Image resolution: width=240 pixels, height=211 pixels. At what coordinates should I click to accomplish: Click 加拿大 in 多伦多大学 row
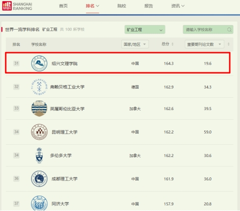tap(135, 155)
